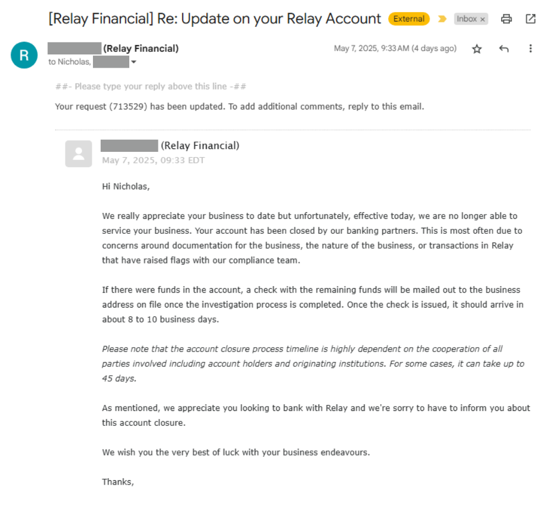Open email in new window icon
550x505 pixels.
[531, 19]
